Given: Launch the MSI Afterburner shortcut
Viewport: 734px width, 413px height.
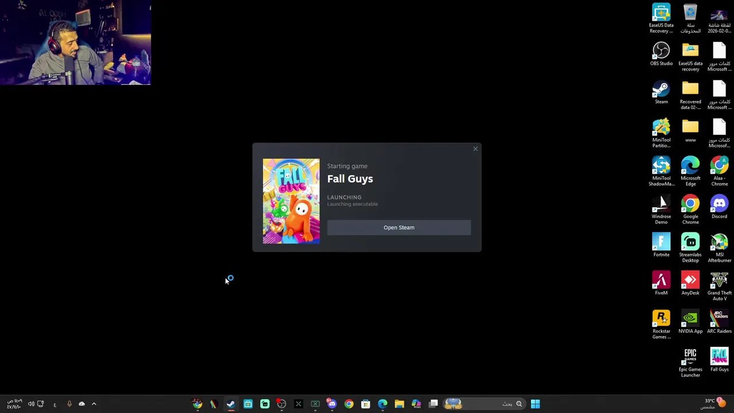Looking at the screenshot, I should pos(719,248).
